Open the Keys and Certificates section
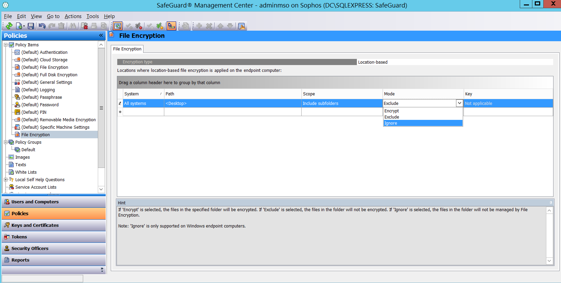This screenshot has width=561, height=283. pos(54,225)
